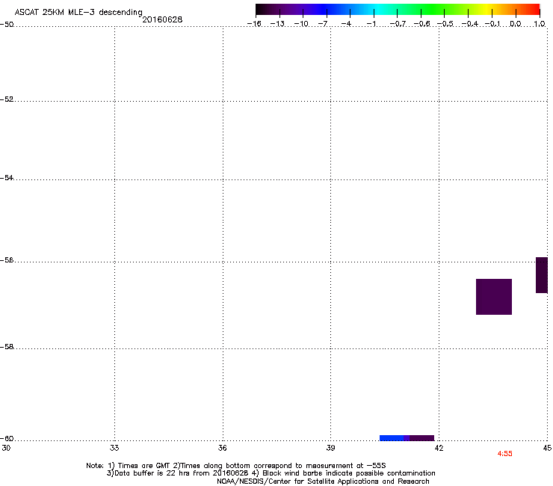Click the -0.6 color bar label
Viewport: 553px width, 486px height.
(421, 24)
